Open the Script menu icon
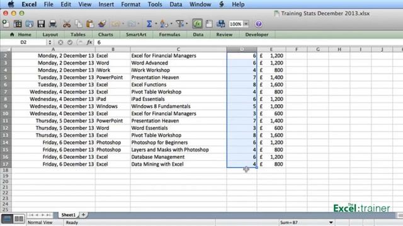Viewport: 403px width, 226px height. point(221,4)
